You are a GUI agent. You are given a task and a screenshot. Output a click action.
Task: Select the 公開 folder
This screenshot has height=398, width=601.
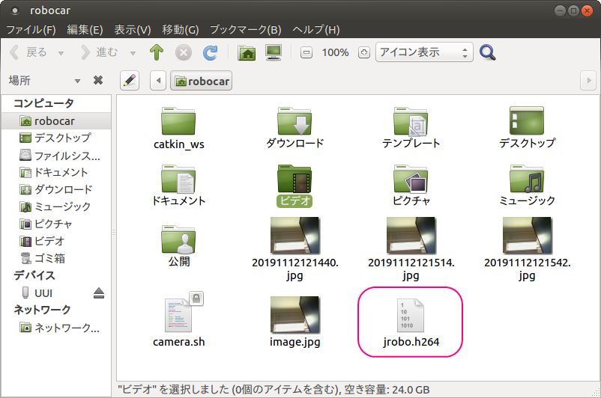coord(178,246)
